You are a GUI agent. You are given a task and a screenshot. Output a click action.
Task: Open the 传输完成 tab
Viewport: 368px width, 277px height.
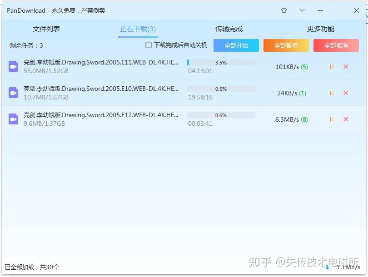[229, 29]
